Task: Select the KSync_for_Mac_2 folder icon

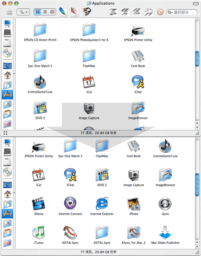Action: point(133,233)
